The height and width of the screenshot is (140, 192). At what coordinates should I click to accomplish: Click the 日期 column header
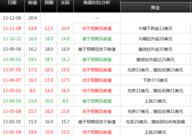point(12,3)
